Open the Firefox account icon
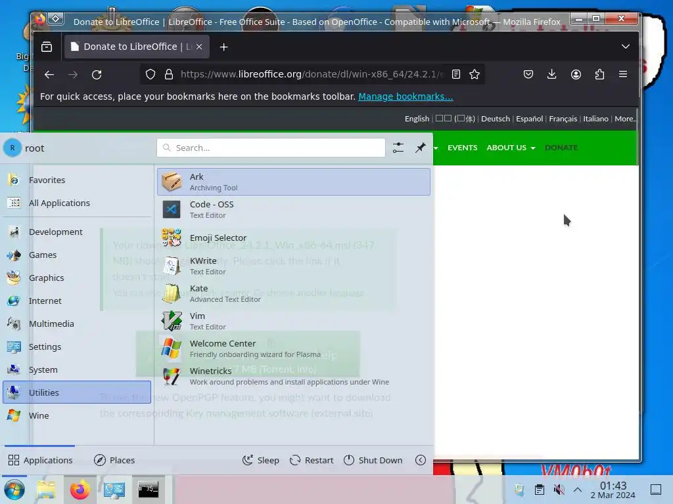 (x=576, y=75)
